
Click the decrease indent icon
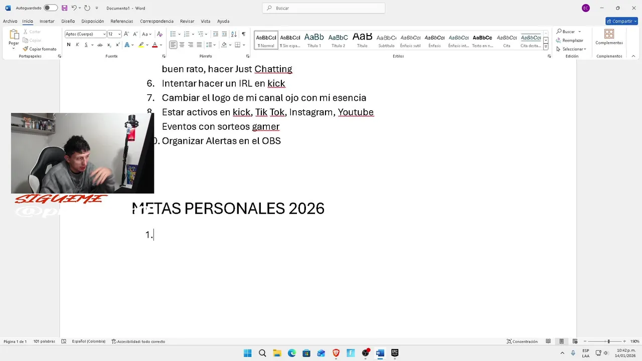tap(216, 34)
